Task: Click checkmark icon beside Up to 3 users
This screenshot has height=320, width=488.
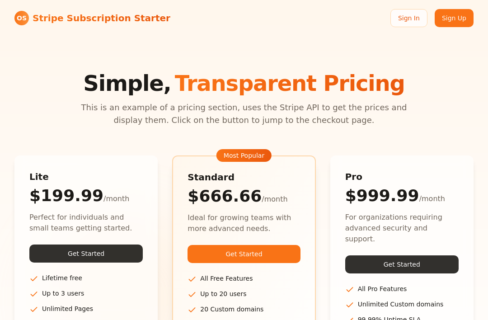Action: (x=34, y=294)
